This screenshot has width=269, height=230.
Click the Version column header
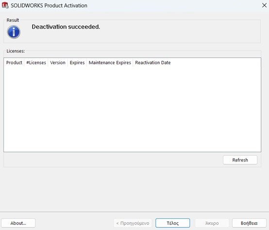pos(58,63)
